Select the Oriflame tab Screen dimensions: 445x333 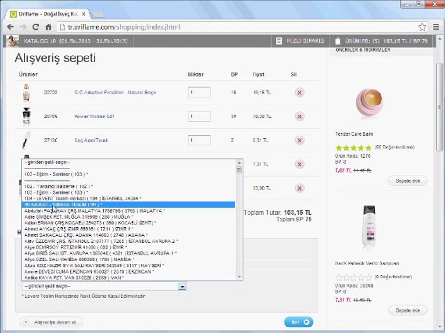48,14
